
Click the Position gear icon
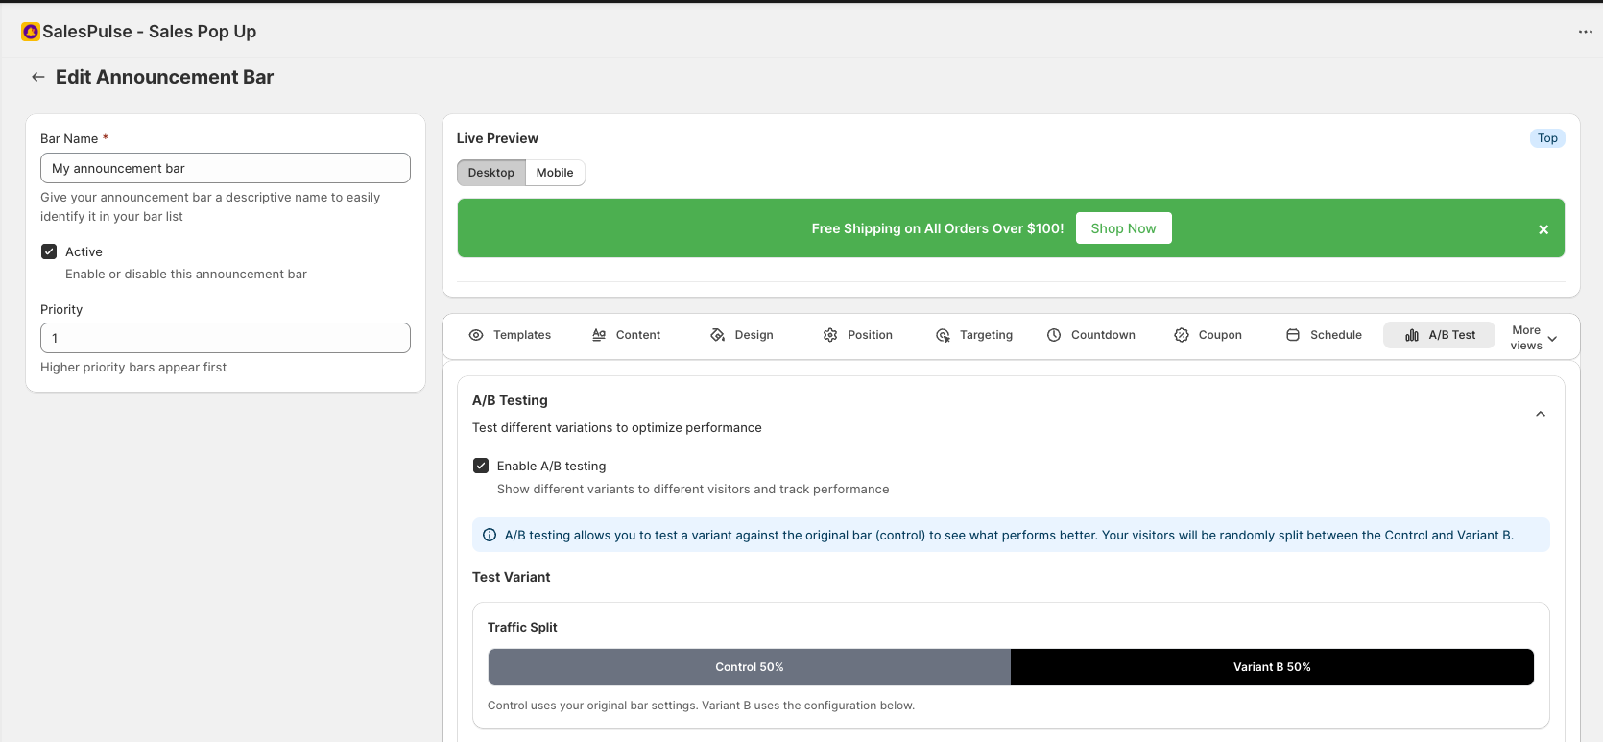[830, 335]
